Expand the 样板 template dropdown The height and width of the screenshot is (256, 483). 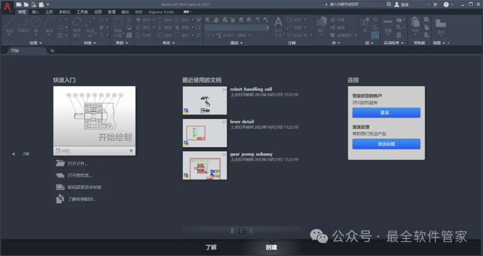tap(131, 151)
